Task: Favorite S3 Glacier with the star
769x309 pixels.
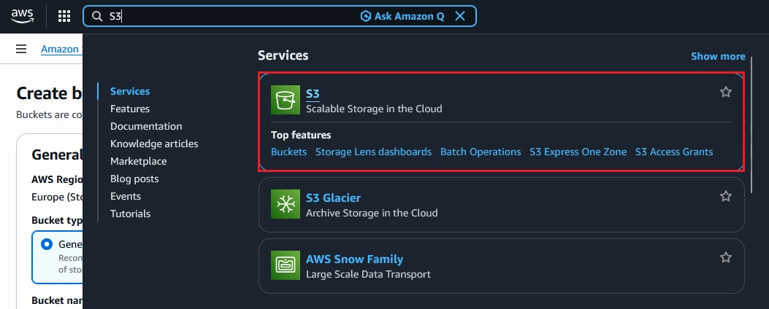Action: pyautogui.click(x=726, y=196)
